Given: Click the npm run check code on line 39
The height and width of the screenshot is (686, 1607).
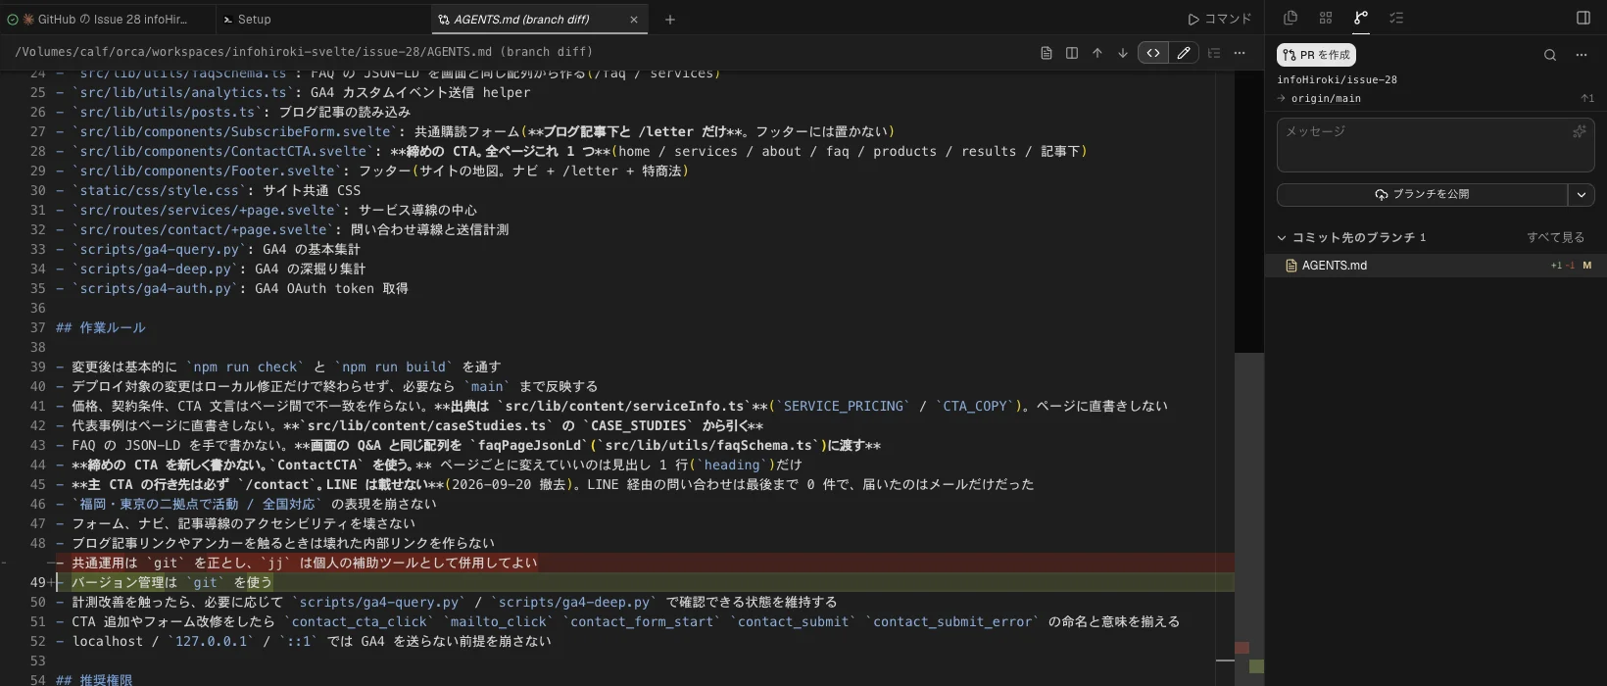Looking at the screenshot, I should (x=247, y=367).
